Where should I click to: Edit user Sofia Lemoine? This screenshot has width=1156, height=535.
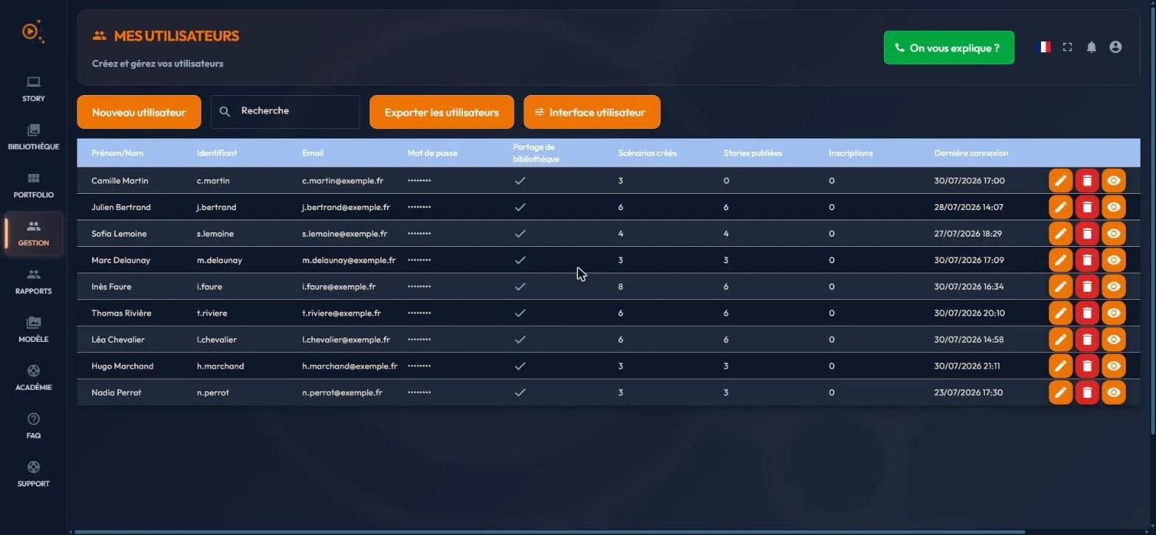coord(1060,234)
